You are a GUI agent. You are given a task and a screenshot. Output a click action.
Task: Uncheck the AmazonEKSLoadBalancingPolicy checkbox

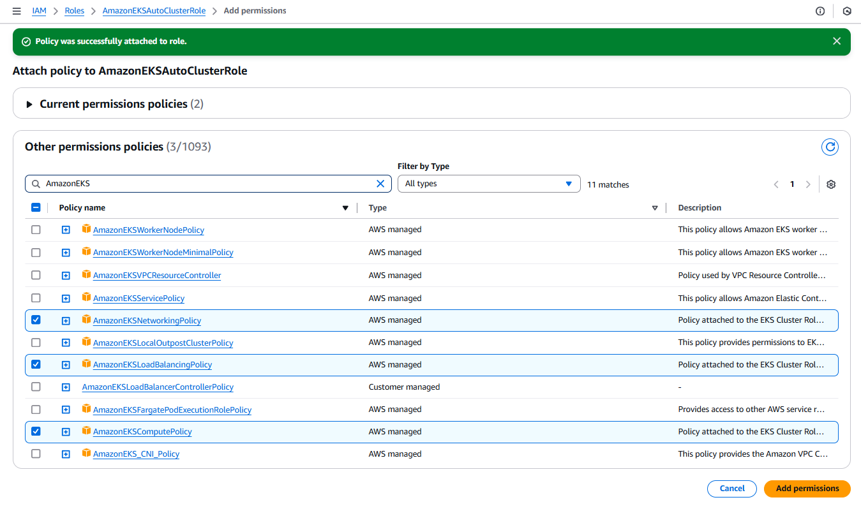pyautogui.click(x=36, y=365)
